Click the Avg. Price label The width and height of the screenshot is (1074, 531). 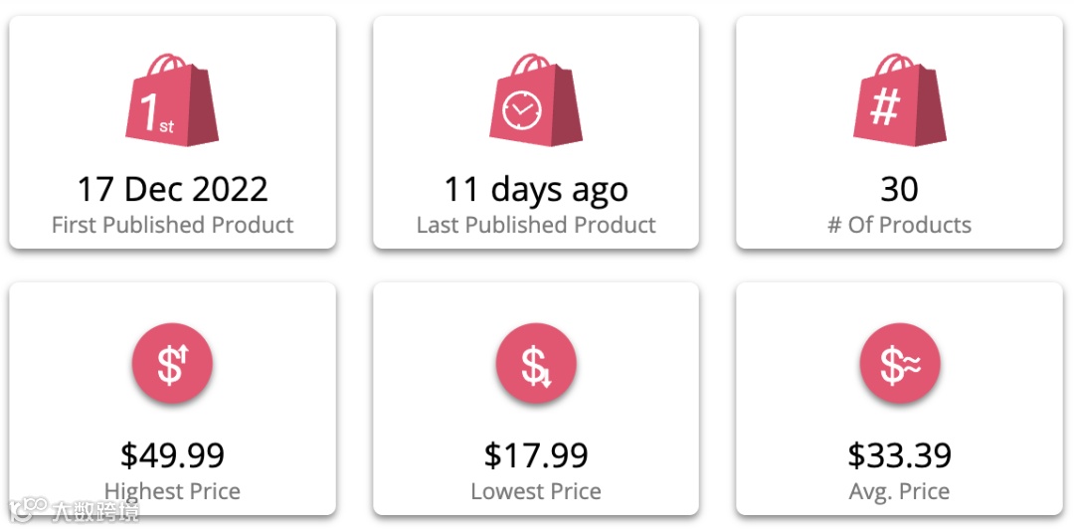click(899, 491)
